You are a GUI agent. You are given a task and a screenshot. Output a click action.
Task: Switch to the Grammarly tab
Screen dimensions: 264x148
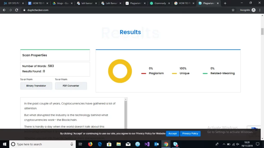160,3
